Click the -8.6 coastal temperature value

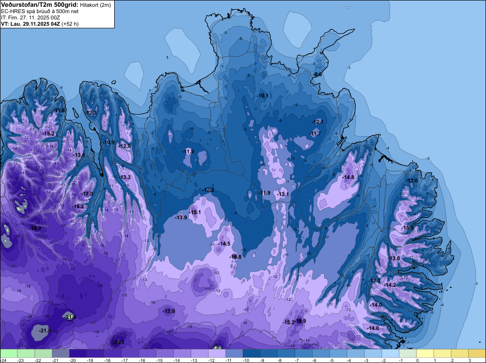(317, 74)
